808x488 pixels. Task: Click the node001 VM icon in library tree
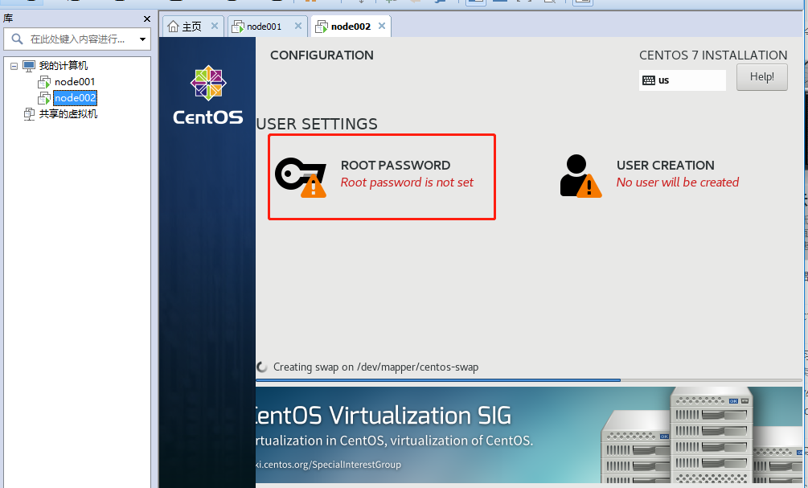click(44, 82)
